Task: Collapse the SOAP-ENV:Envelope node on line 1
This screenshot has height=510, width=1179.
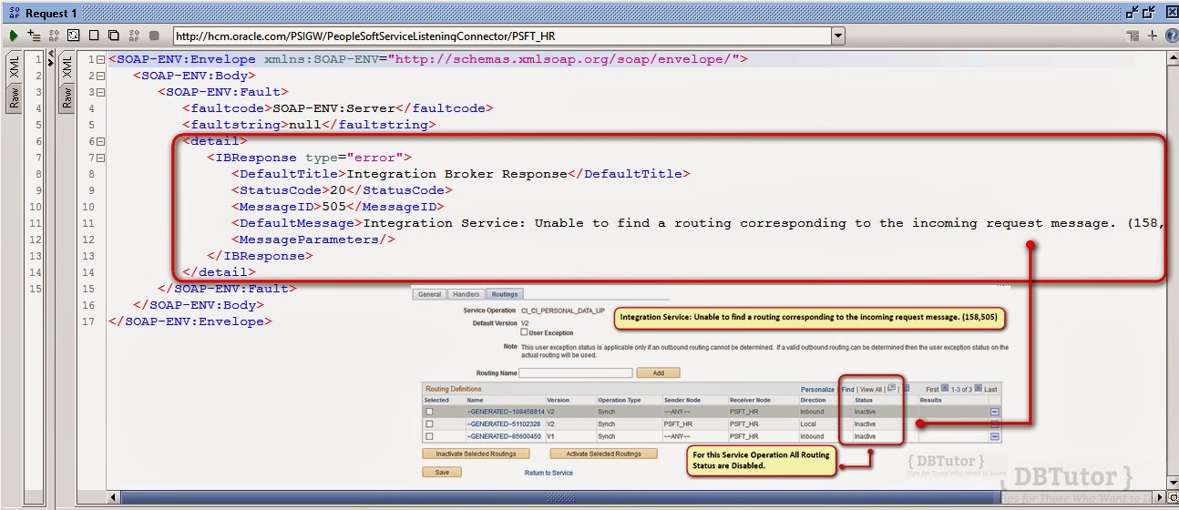Action: (100, 59)
